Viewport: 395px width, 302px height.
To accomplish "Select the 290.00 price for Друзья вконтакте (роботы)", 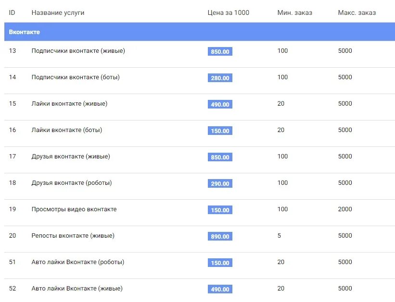I will point(220,183).
